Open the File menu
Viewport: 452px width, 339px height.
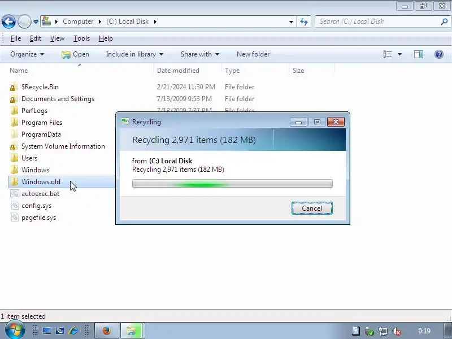point(16,38)
